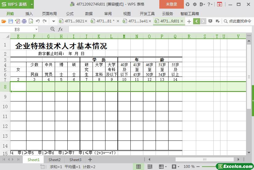Select column header M
254x170 pixels.
pos(124,36)
